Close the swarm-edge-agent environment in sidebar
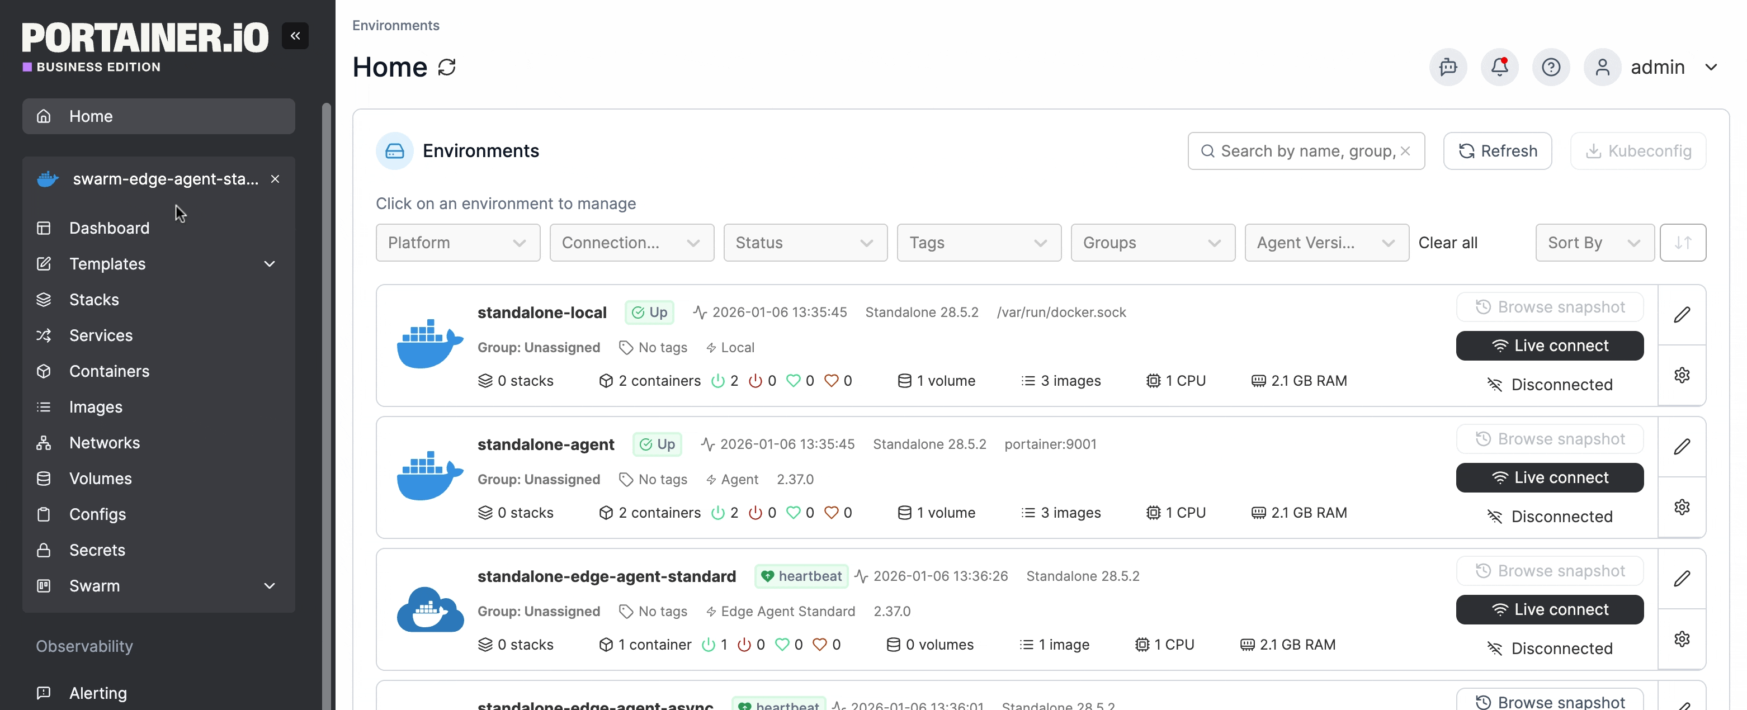Viewport: 1747px width, 710px height. pyautogui.click(x=275, y=179)
